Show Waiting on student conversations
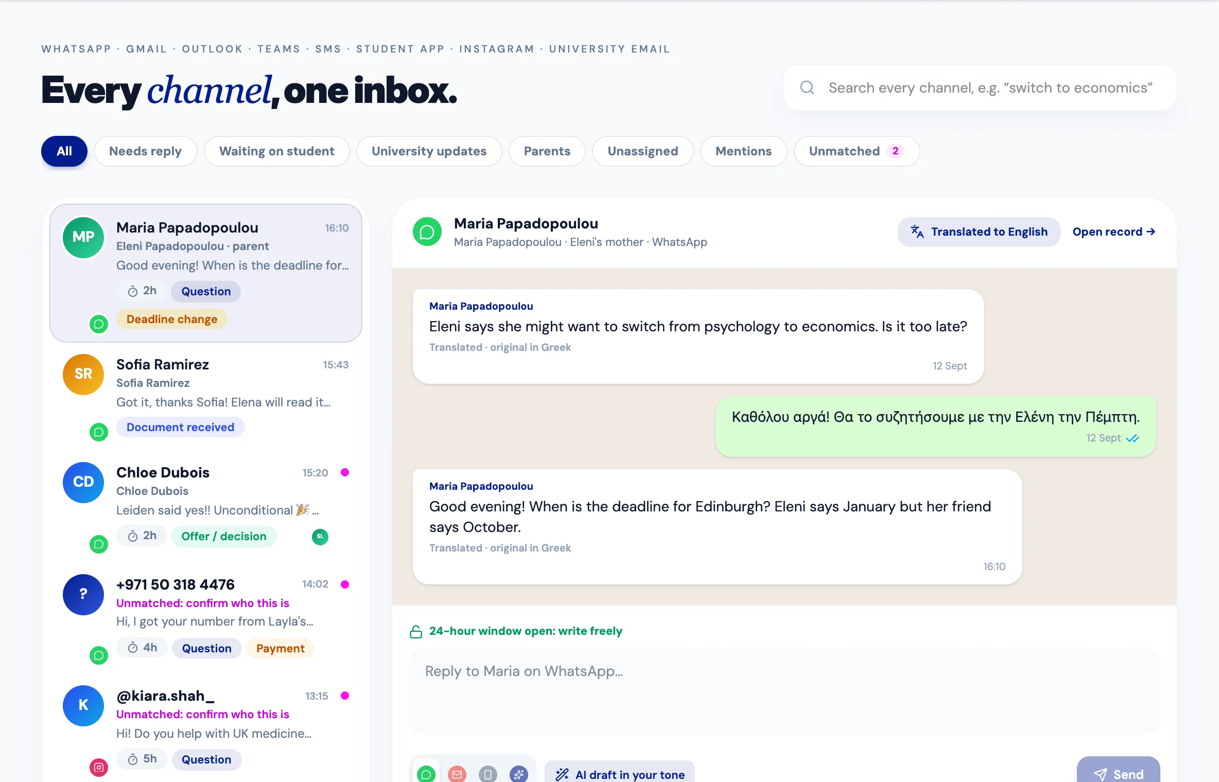1219x782 pixels. pyautogui.click(x=277, y=151)
